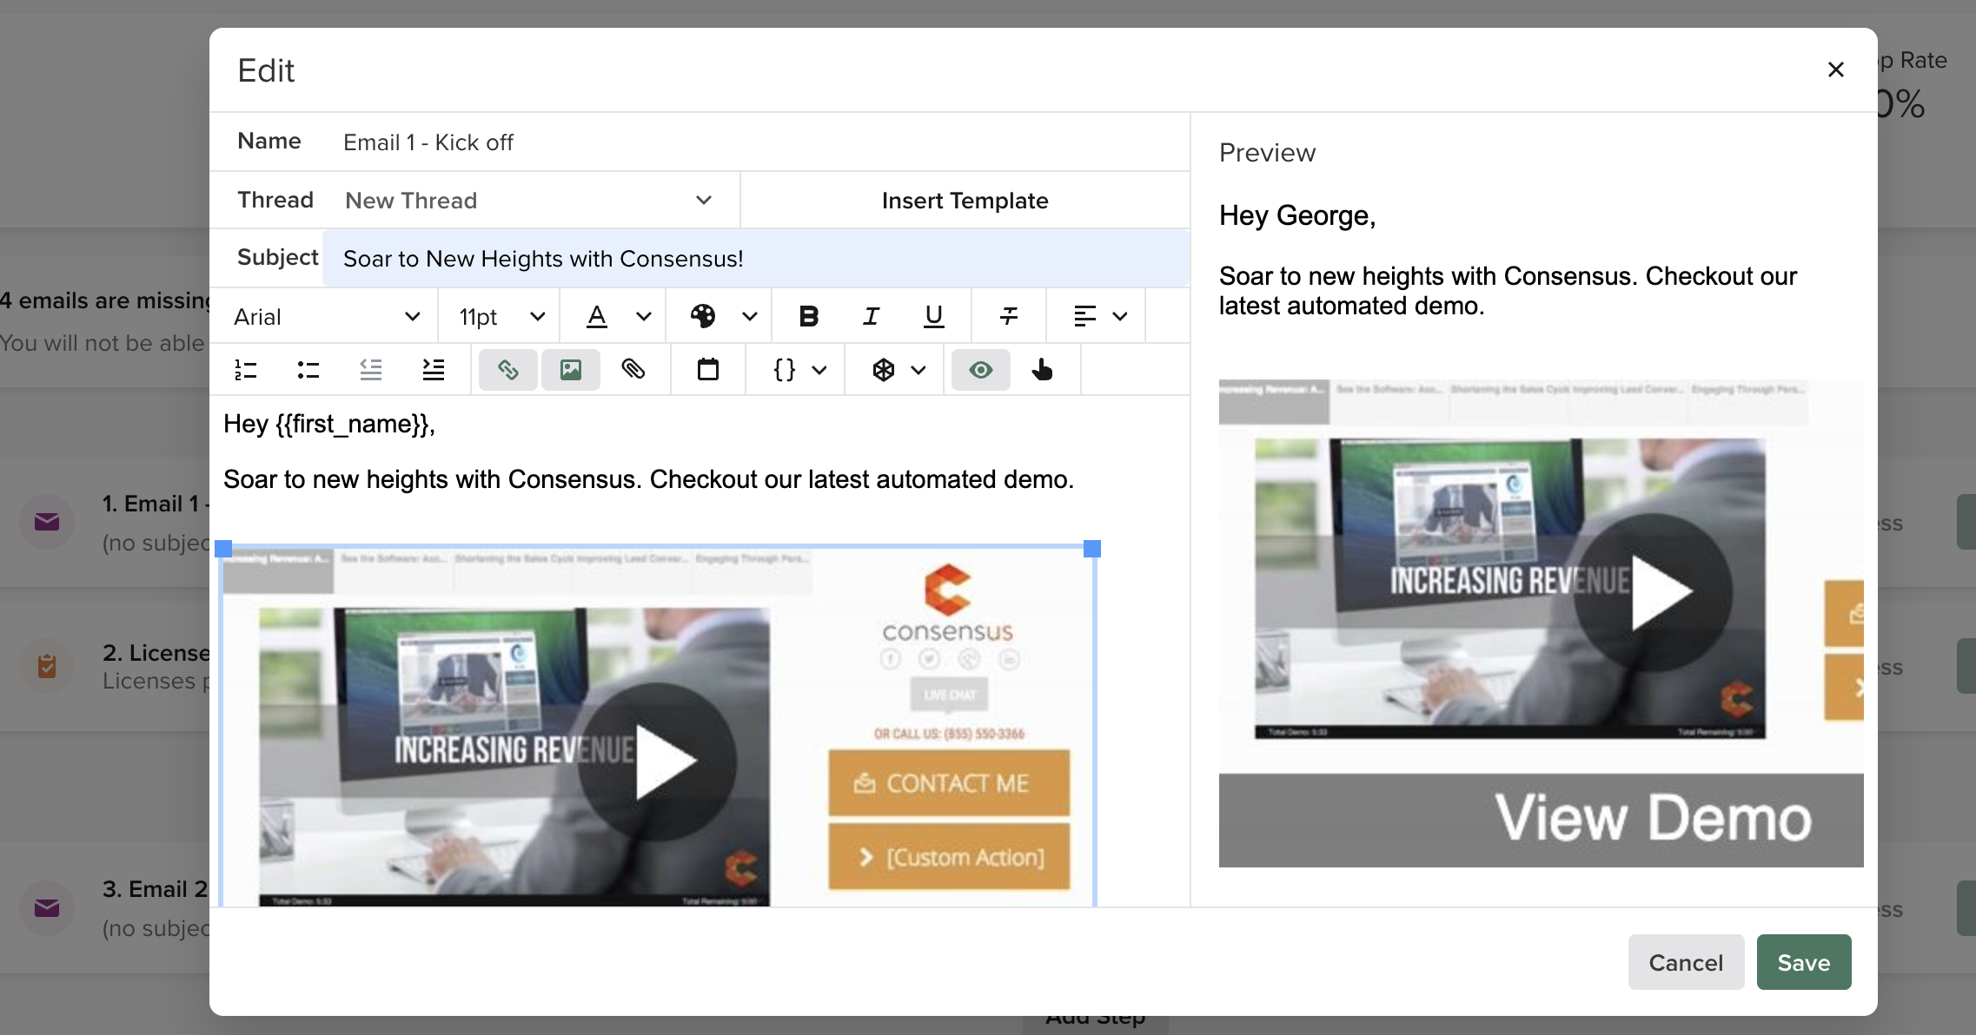Decrease paragraph indent
Screen dimensions: 1976x1035
coord(371,371)
